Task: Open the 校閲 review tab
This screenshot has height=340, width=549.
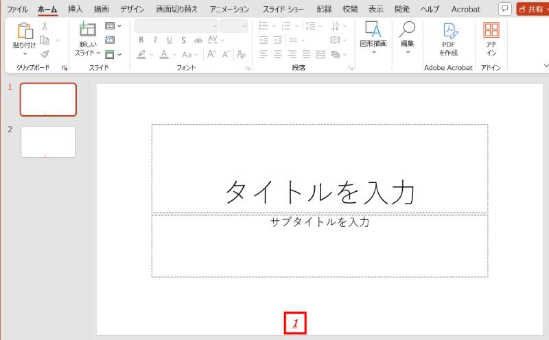Action: click(x=350, y=9)
